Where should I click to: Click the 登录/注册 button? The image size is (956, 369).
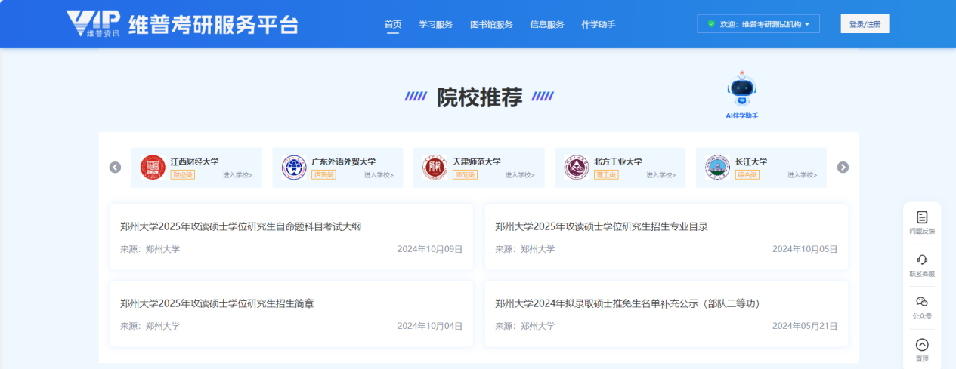pos(865,24)
